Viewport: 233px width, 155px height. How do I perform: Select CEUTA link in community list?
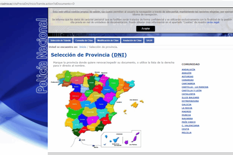185,129
